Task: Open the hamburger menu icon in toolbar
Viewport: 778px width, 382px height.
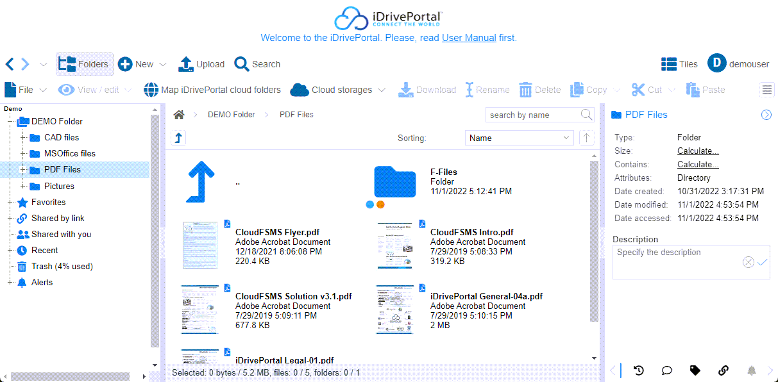Action: click(767, 90)
